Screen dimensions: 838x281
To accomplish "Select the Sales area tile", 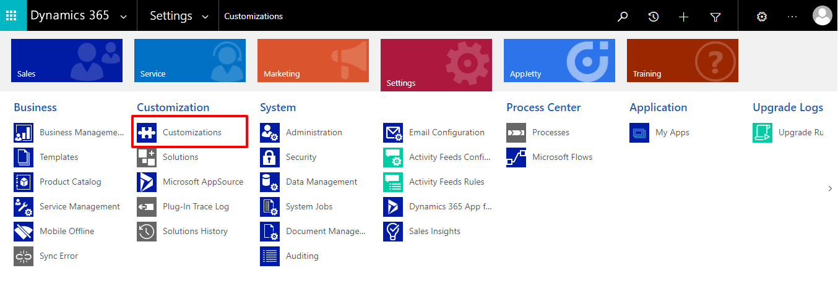I will pos(66,61).
